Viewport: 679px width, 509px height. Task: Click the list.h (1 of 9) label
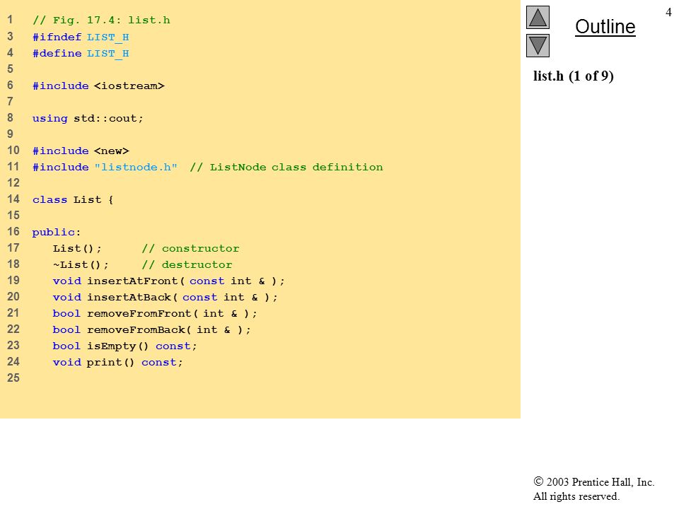click(574, 76)
